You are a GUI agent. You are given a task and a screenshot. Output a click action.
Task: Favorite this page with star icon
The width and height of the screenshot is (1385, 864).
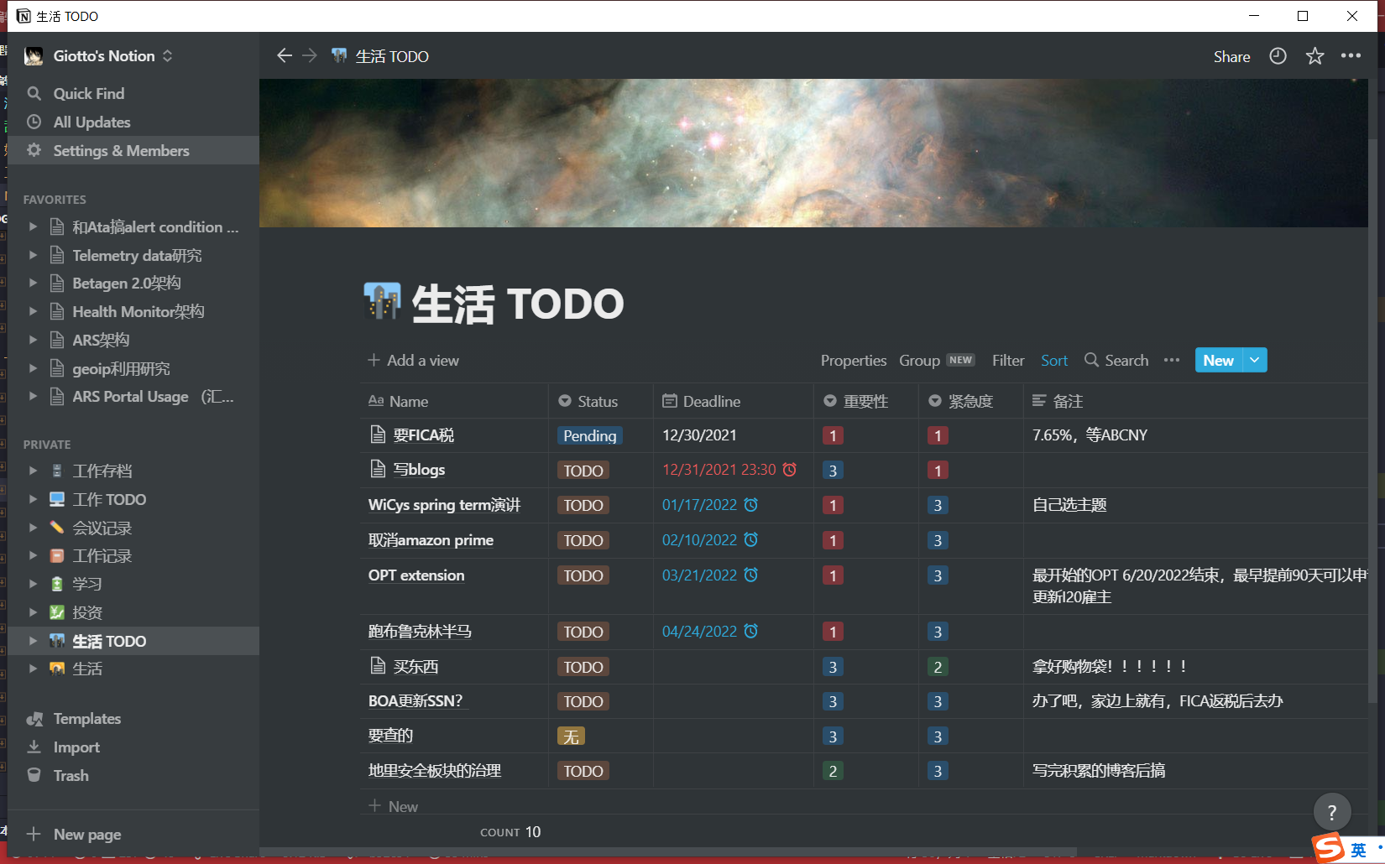click(x=1314, y=56)
